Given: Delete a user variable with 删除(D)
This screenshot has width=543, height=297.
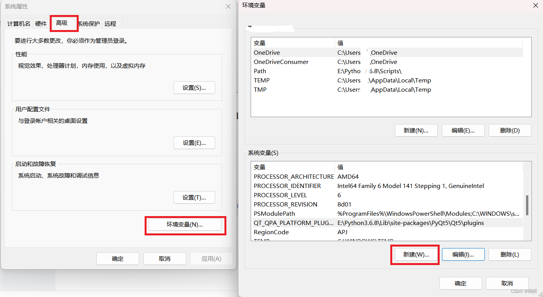Looking at the screenshot, I should coord(510,130).
